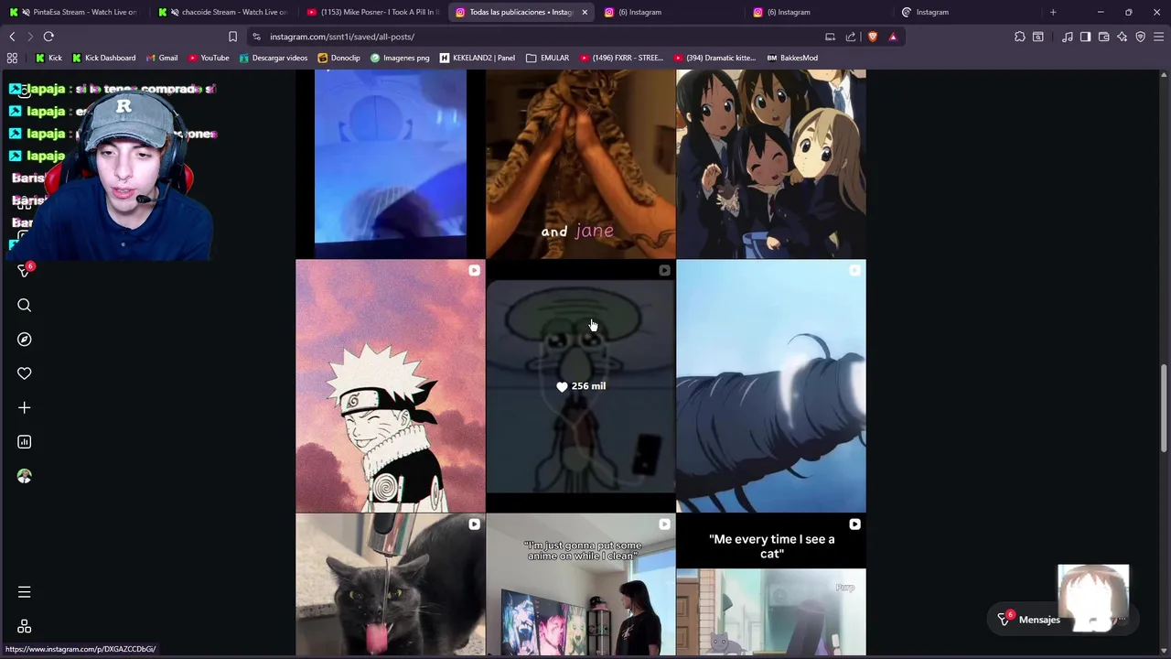The image size is (1171, 659).
Task: Open the Also from Meta grid icon
Action: (x=25, y=627)
